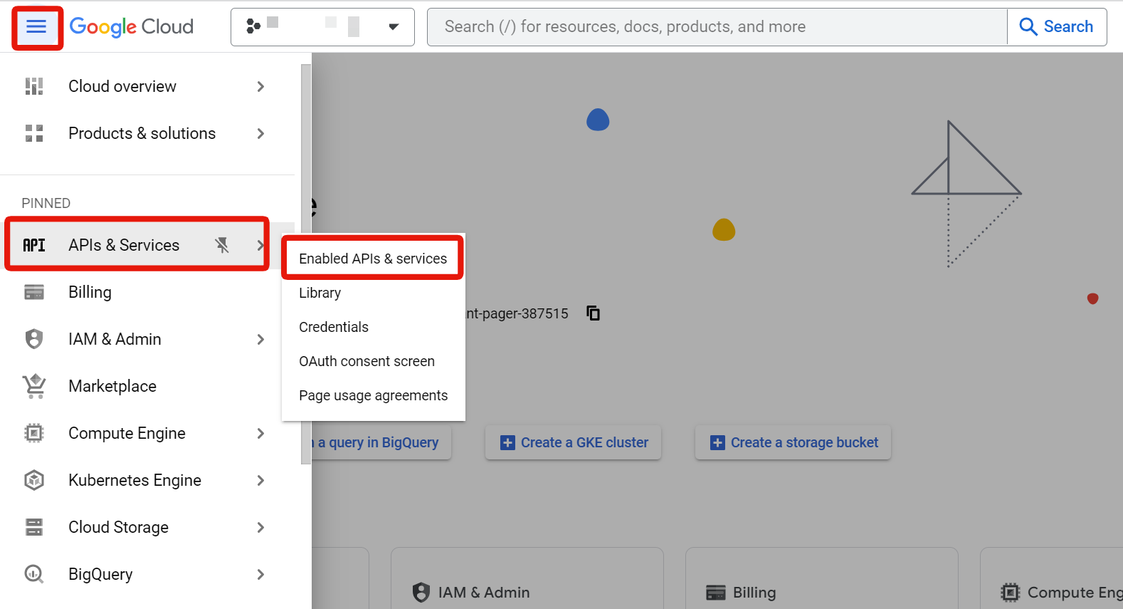Choose OAuth consent screen from submenu
1123x609 pixels.
(x=367, y=361)
